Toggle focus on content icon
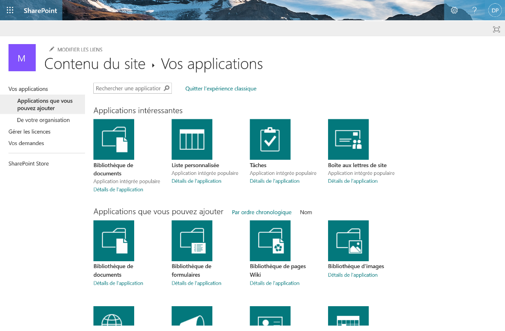Screen dimensions: 505x331 click(496, 29)
